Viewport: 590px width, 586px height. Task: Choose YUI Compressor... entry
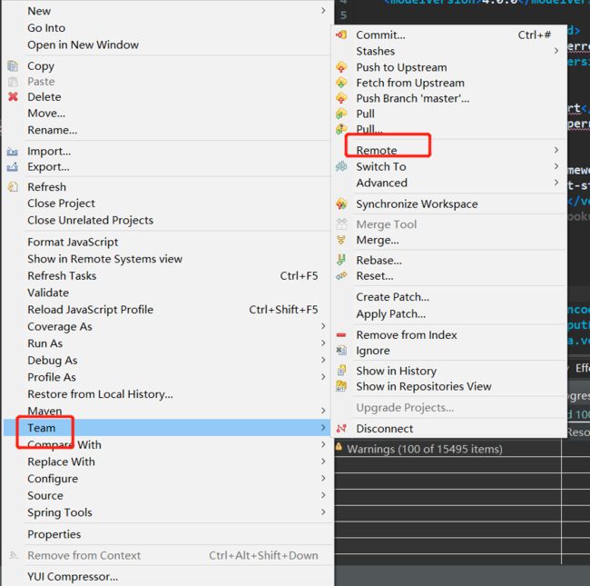click(73, 577)
